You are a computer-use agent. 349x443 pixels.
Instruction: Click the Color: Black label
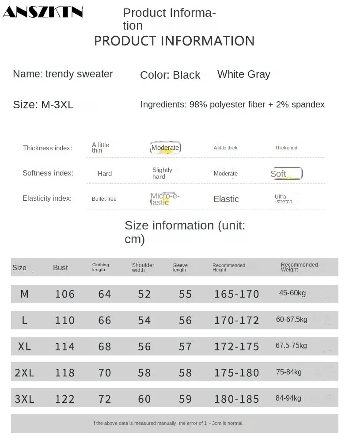[170, 75]
